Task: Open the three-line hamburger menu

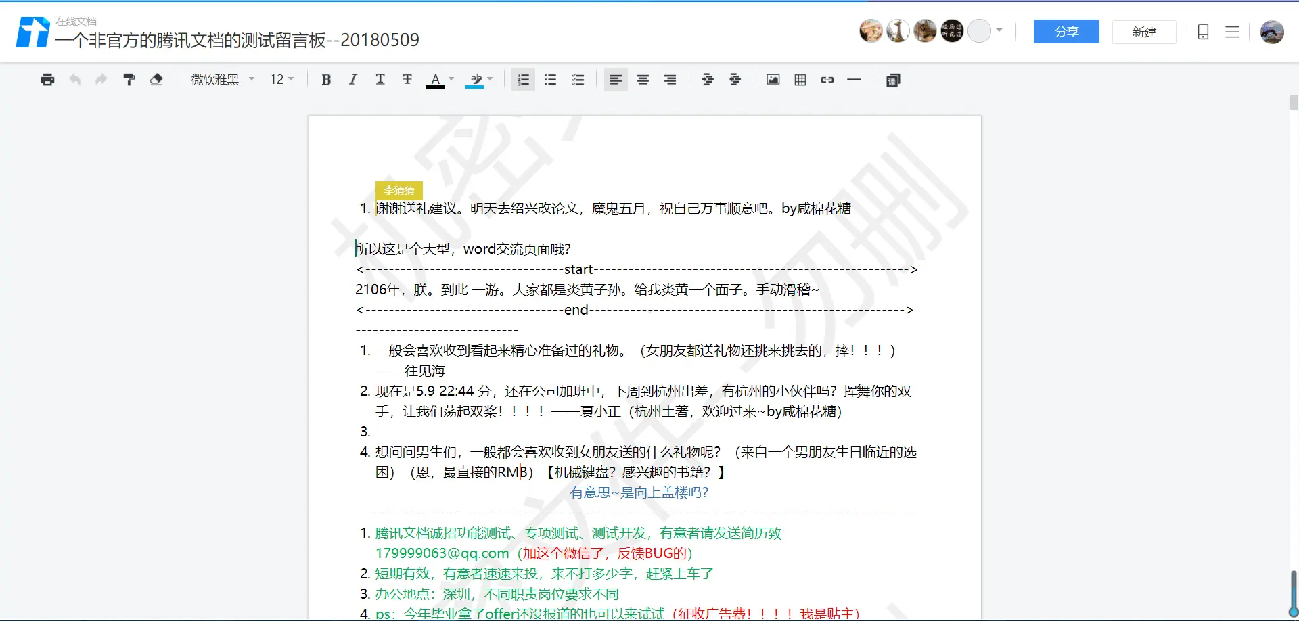Action: pos(1232,32)
